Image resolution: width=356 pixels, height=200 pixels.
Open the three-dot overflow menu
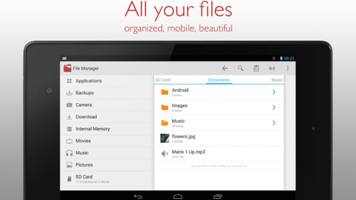click(288, 68)
